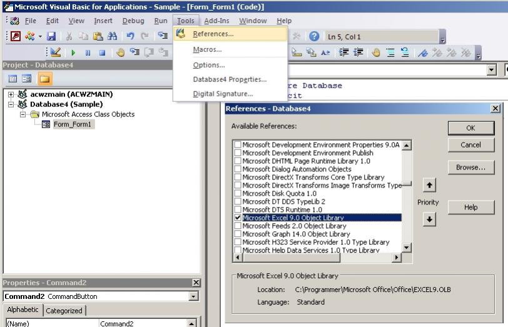Click Help in the References dialog
Viewport: 508px width, 327px height.
tap(471, 207)
